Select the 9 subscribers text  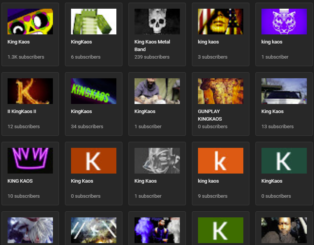coord(213,196)
